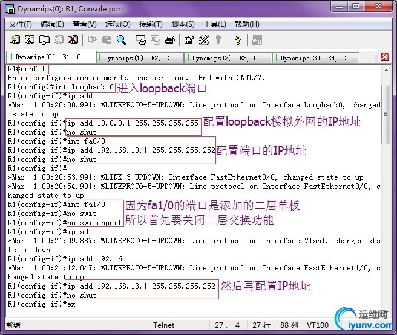Viewport: 397px width, 335px height.
Task: Close the Dynamips console window
Action: (378, 7)
